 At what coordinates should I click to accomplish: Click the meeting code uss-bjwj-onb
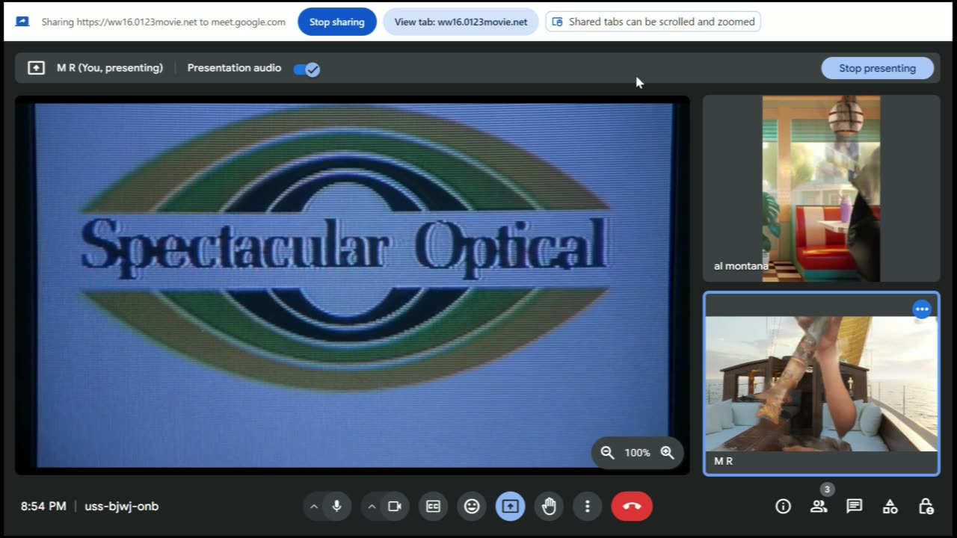click(x=122, y=507)
